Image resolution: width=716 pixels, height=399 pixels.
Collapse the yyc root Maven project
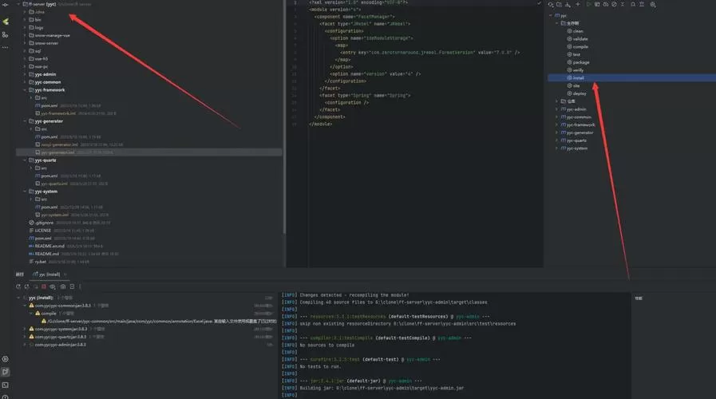tap(551, 15)
